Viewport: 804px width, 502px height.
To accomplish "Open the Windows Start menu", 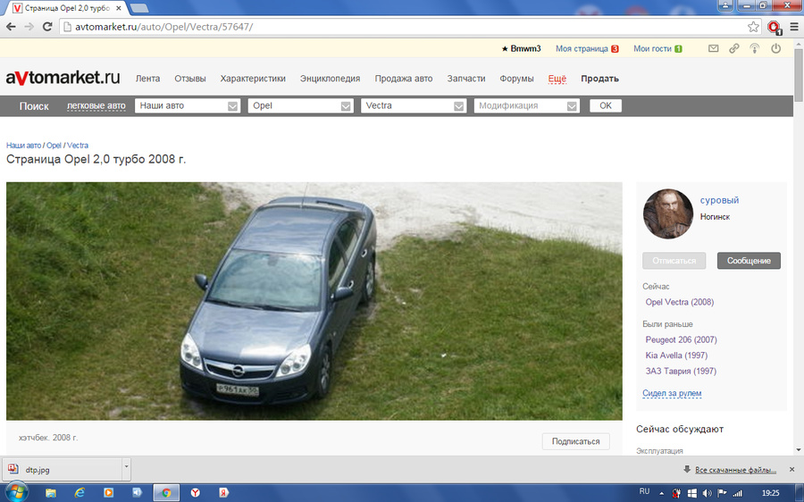I will coord(16,492).
